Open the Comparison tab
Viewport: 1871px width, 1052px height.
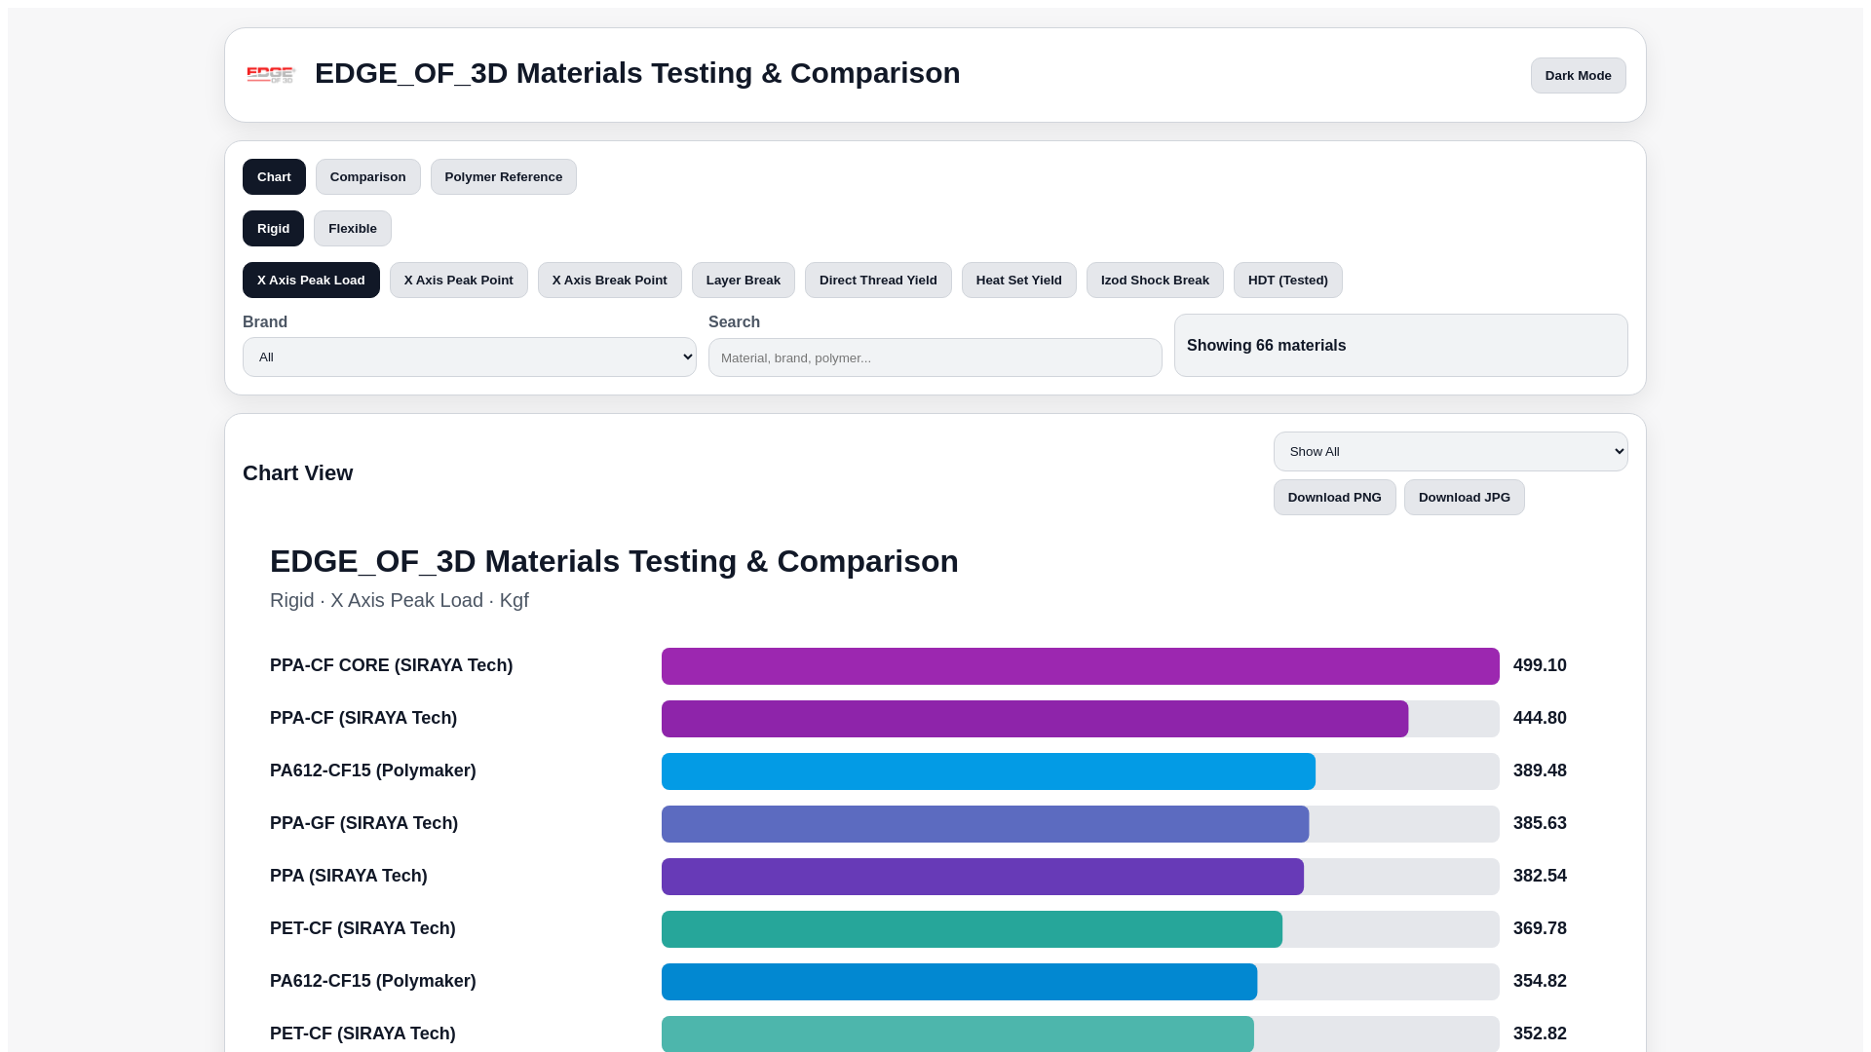[x=367, y=176]
